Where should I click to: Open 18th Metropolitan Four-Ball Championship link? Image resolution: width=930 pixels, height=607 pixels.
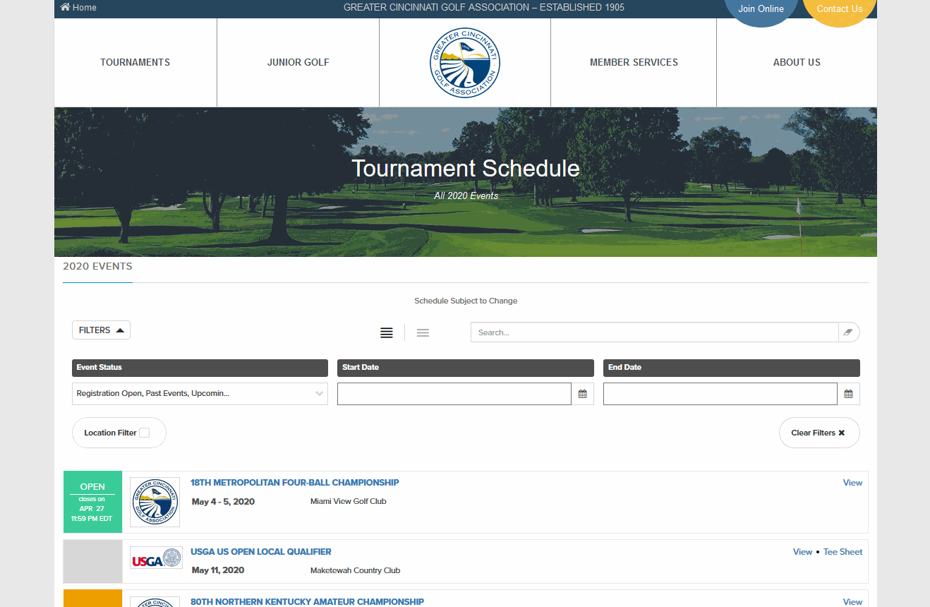295,483
